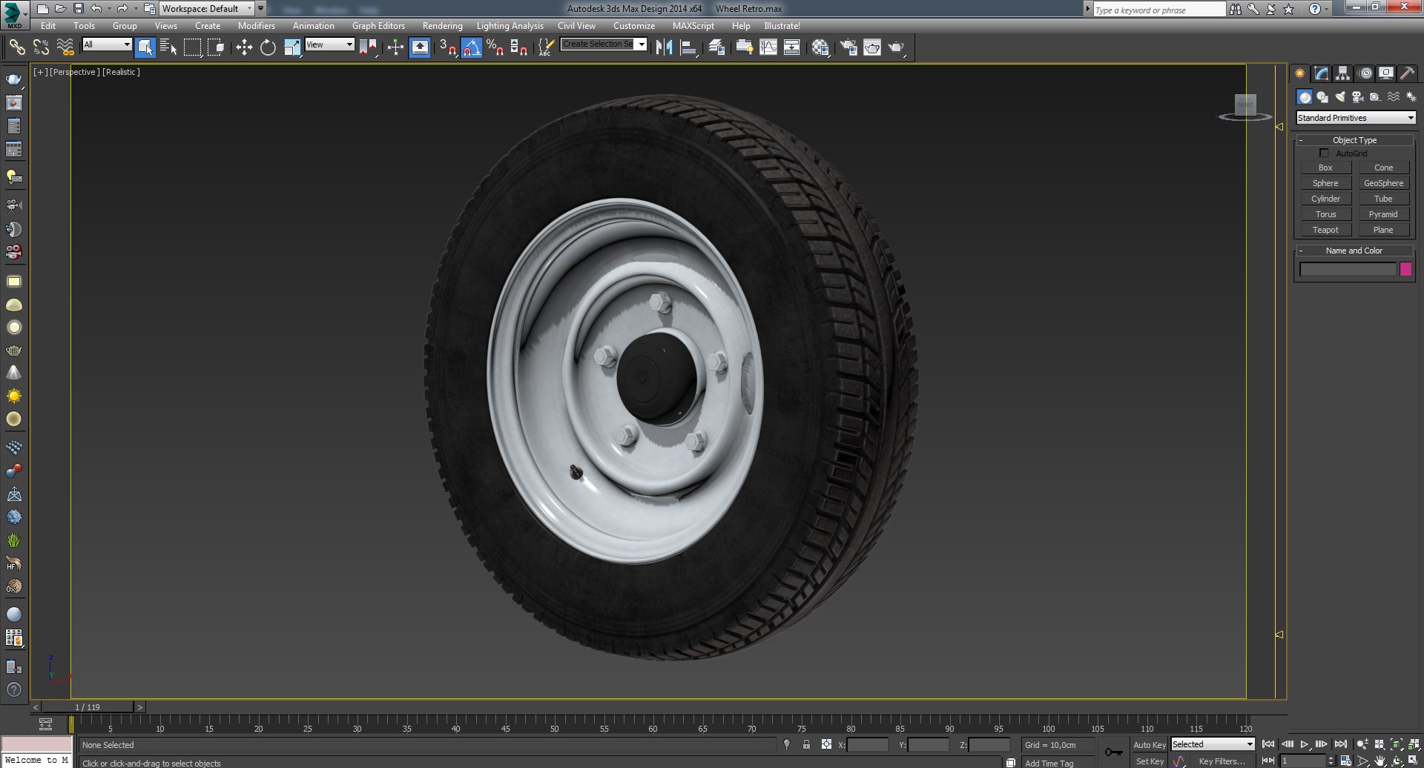The height and width of the screenshot is (768, 1424).
Task: Click the Go to End button
Action: [x=1340, y=744]
